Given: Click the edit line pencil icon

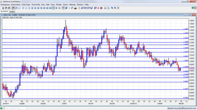Looking at the screenshot, I should point(95,8).
